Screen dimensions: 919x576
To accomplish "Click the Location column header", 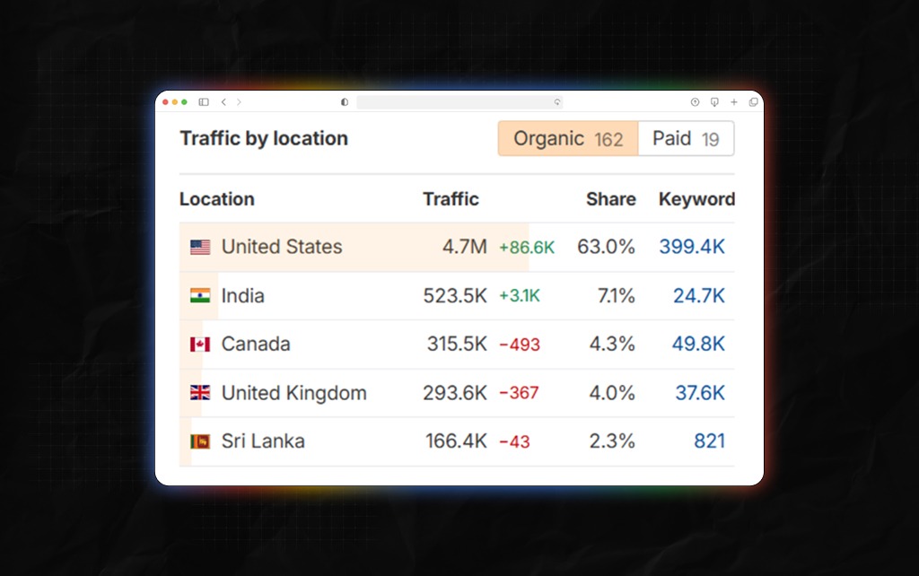I will pos(217,199).
